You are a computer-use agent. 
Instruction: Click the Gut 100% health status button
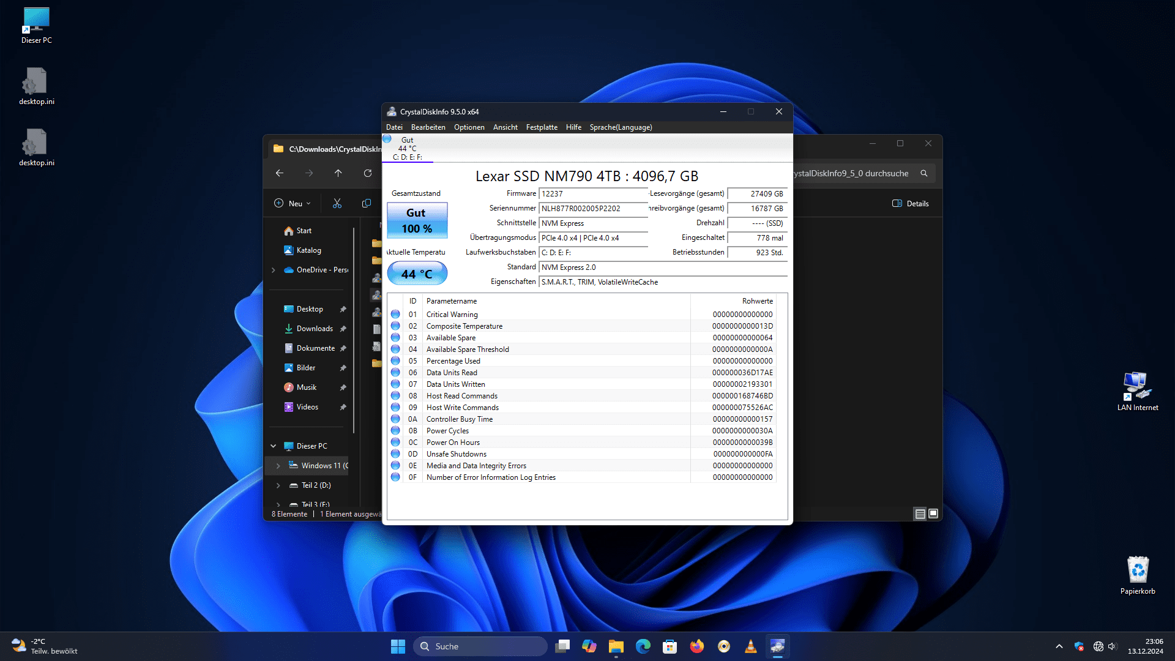(417, 220)
